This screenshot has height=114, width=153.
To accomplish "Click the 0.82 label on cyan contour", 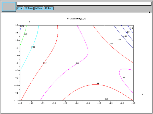I will pyautogui.click(x=33, y=47).
